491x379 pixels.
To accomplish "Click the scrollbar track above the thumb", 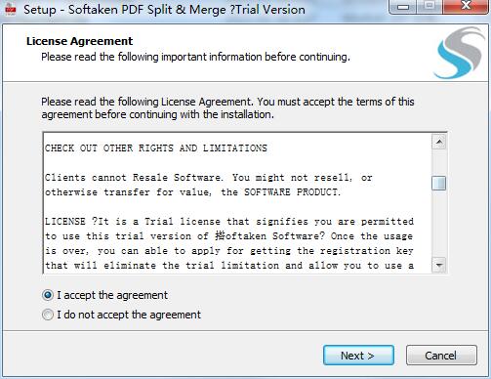I will coord(439,162).
